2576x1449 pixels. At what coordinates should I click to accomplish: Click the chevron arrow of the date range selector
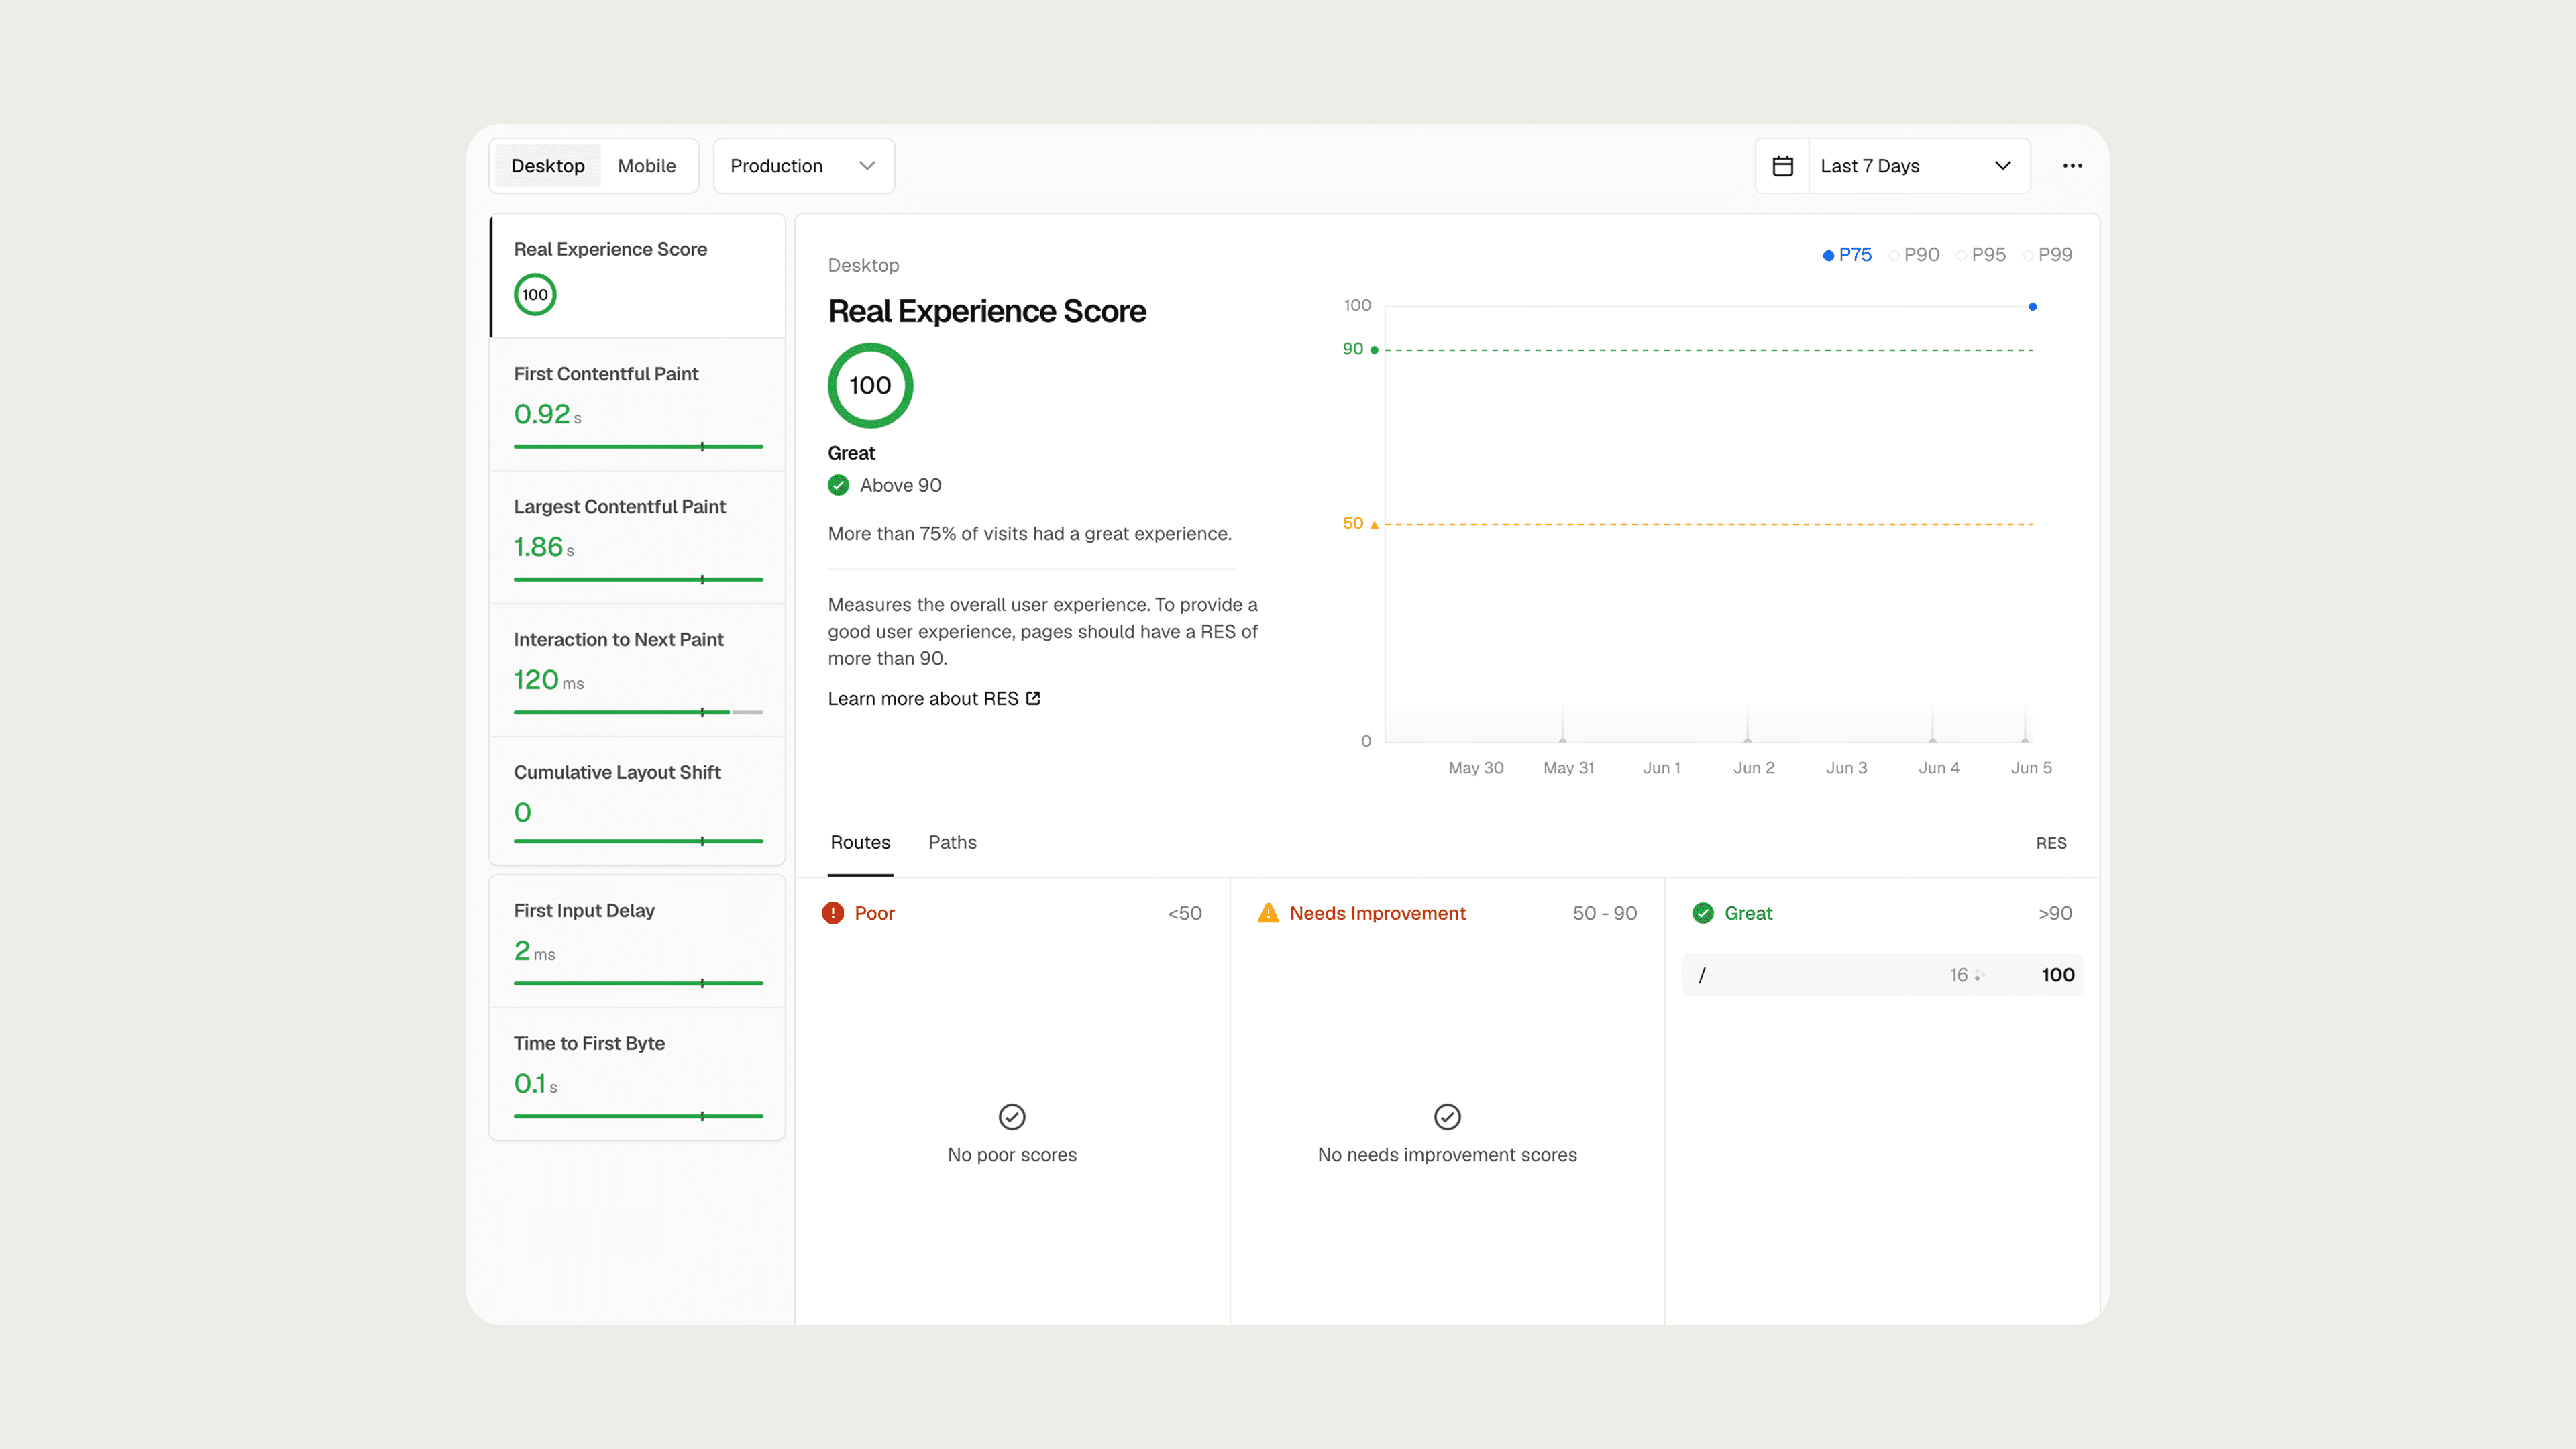tap(2003, 166)
